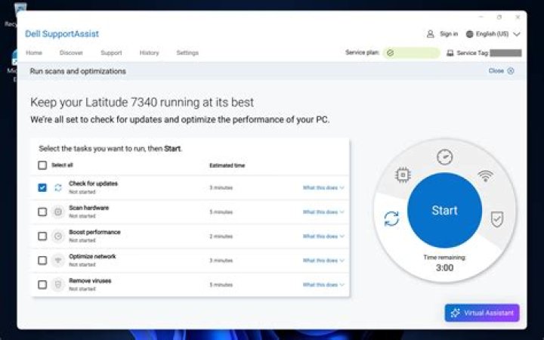544x340 pixels.
Task: Click the Wi-Fi icon on dial
Action: (x=485, y=175)
